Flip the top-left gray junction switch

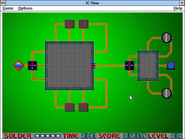pyautogui.click(x=69, y=24)
